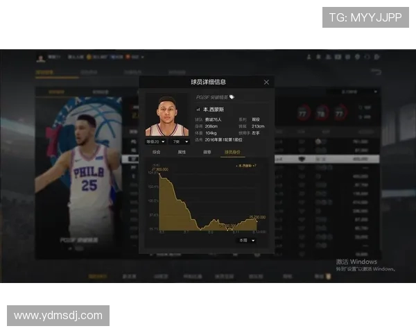Select the 78 rating circle badge
This screenshot has width=416, height=333.
tap(321, 112)
